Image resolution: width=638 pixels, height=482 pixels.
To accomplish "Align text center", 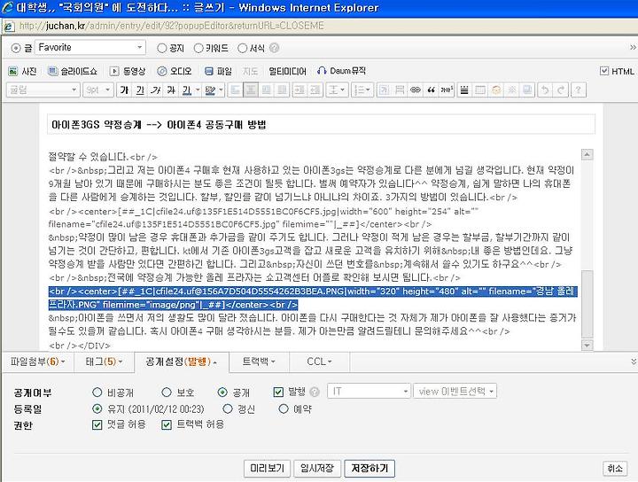I will coord(251,89).
